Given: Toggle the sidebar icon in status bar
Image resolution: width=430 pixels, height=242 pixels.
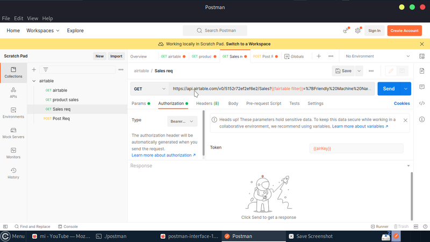Looking at the screenshot, I should click(x=5, y=226).
